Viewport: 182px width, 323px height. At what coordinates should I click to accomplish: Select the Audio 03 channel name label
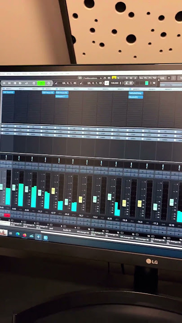[67, 230]
